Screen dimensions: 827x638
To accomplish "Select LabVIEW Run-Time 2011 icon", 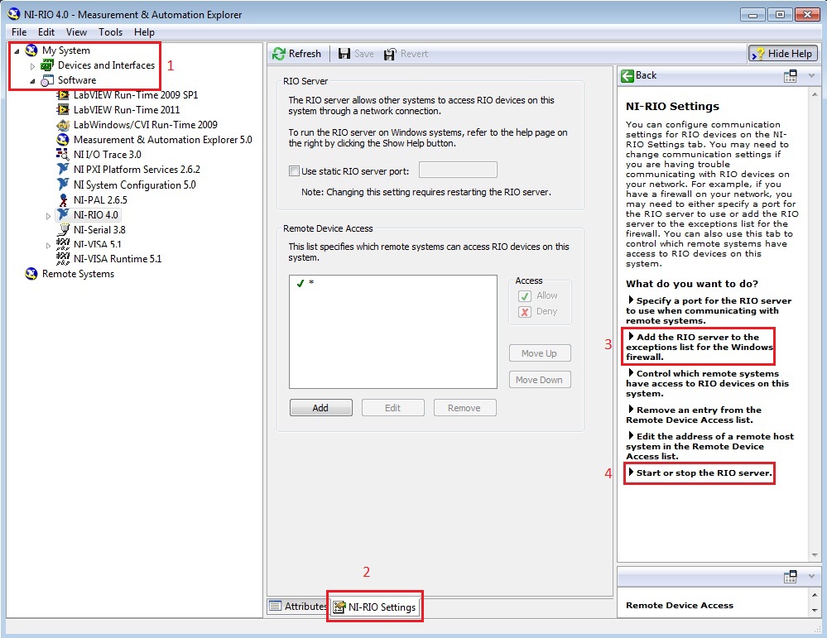I will [63, 110].
